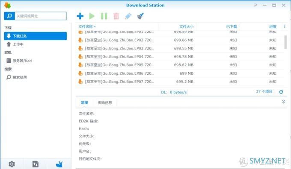
Task: Sort by 已下载 column header
Action: pyautogui.click(x=232, y=26)
